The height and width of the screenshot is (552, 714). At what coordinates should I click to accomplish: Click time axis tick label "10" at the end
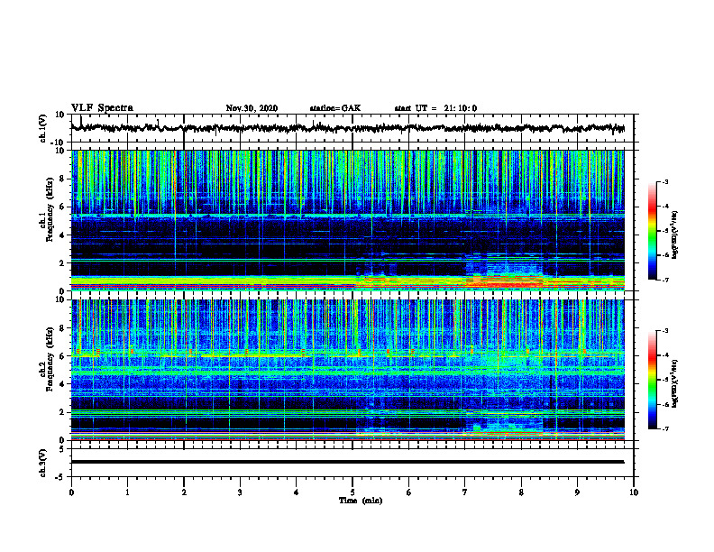click(x=634, y=492)
